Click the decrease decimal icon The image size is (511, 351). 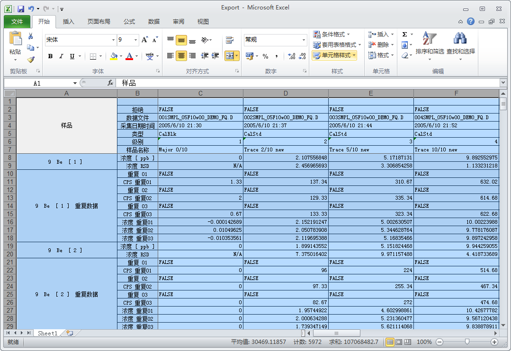302,56
